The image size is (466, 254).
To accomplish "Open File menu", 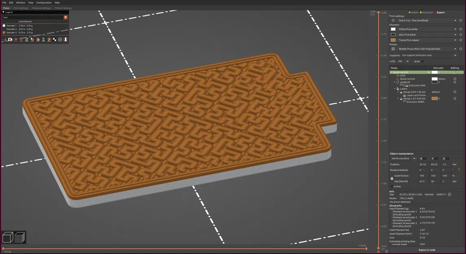I will pyautogui.click(x=4, y=3).
